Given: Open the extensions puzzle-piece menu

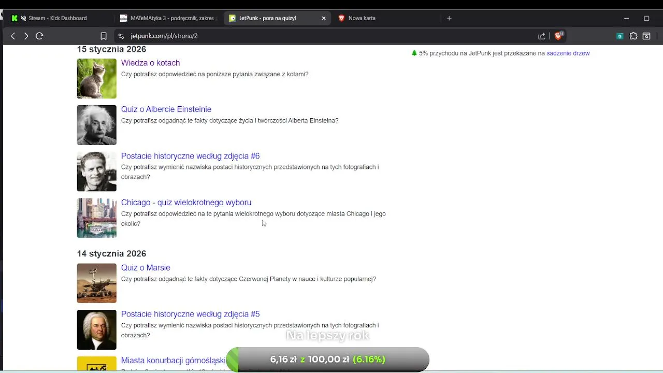Looking at the screenshot, I should point(633,36).
